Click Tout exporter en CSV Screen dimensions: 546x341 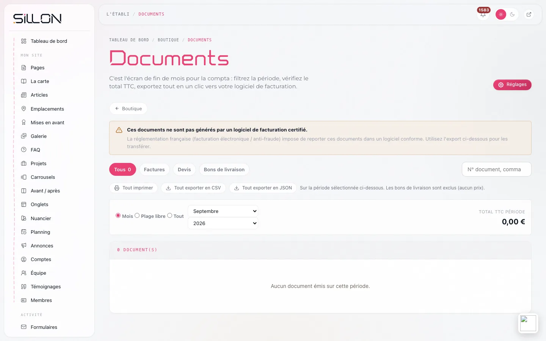pos(193,188)
